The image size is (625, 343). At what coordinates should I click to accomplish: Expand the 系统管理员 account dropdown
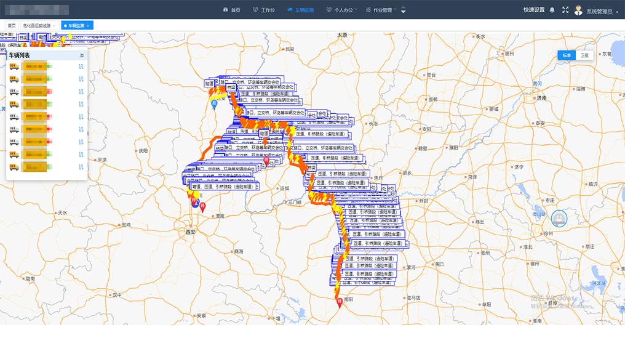tap(602, 12)
